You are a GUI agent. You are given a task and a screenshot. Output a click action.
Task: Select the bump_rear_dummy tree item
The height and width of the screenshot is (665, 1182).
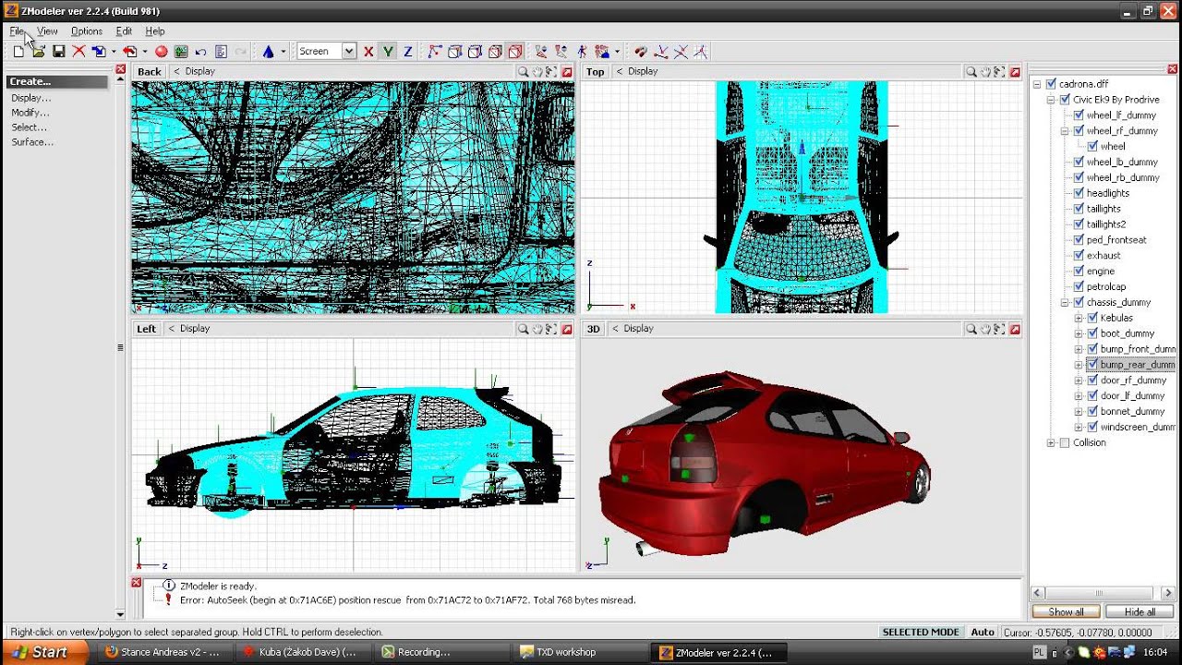[x=1138, y=366]
